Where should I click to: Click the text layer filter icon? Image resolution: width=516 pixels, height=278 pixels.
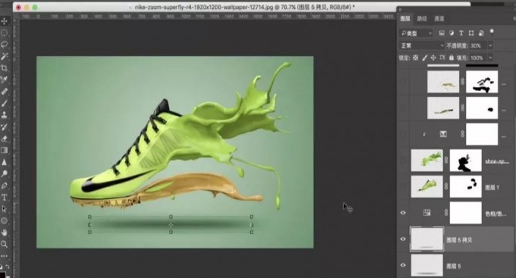[461, 33]
